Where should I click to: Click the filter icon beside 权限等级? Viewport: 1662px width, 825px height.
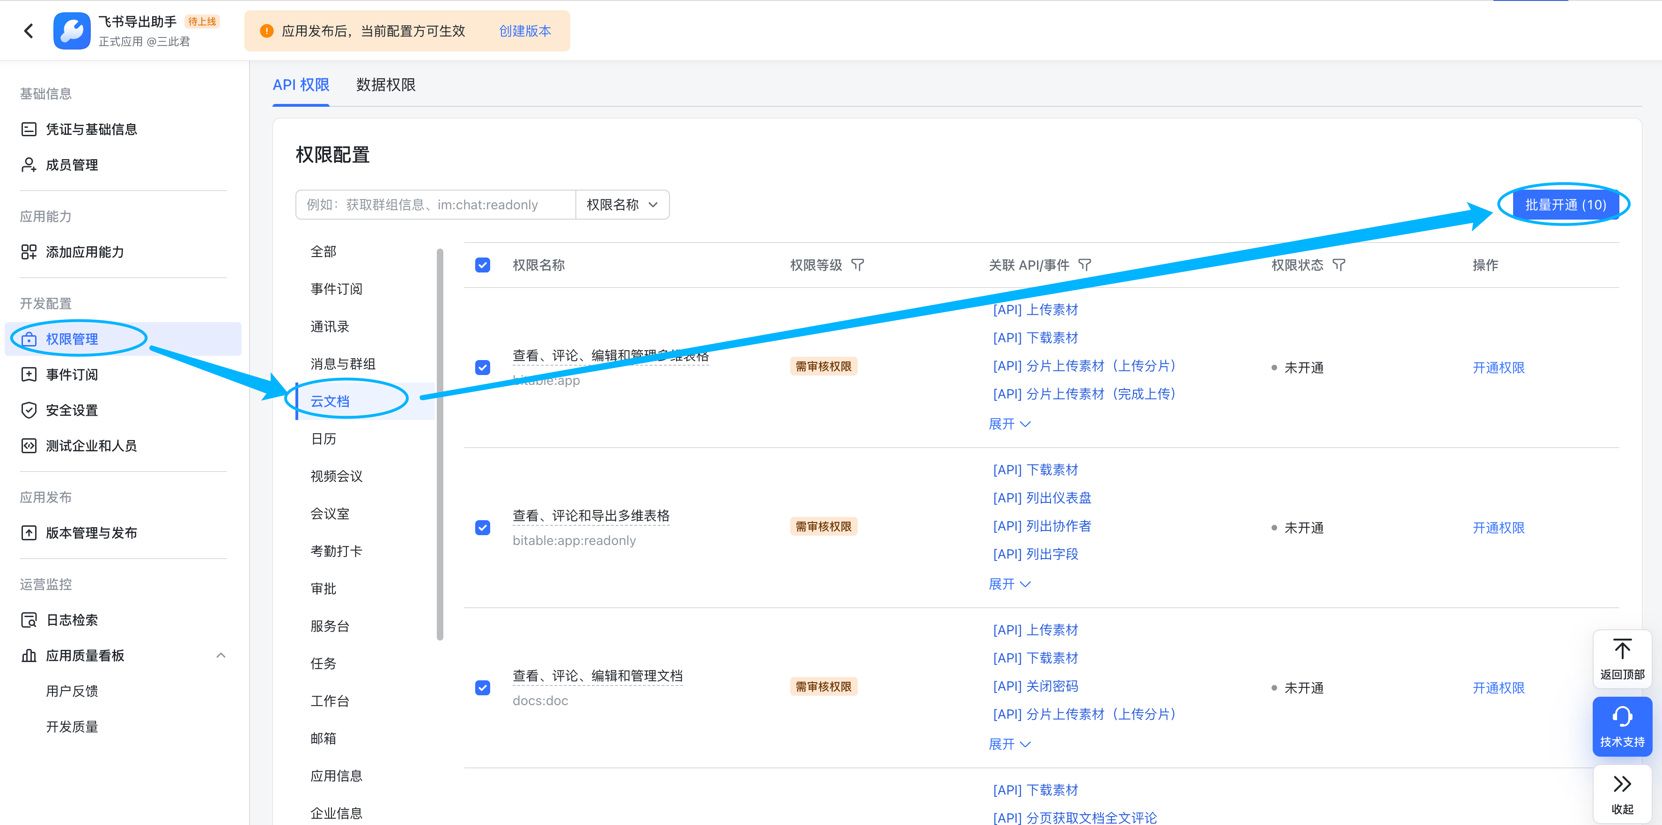click(x=858, y=265)
